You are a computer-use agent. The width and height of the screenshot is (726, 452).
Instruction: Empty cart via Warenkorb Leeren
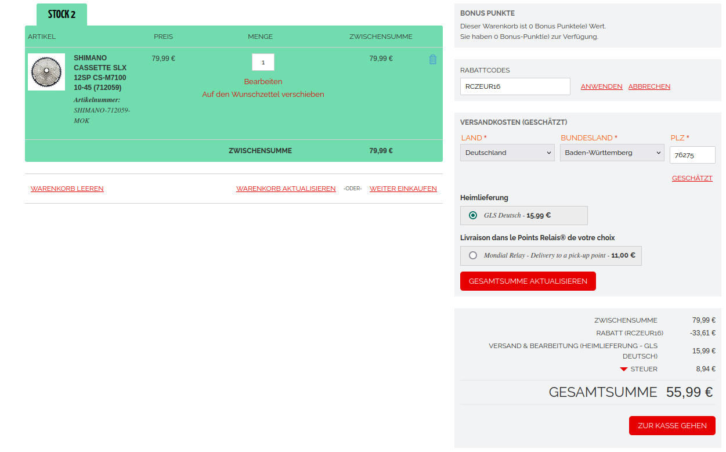[67, 189]
